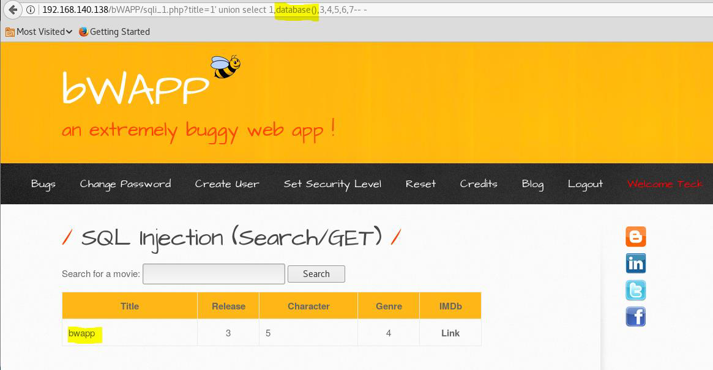
Task: Open the Credits page
Action: (479, 184)
